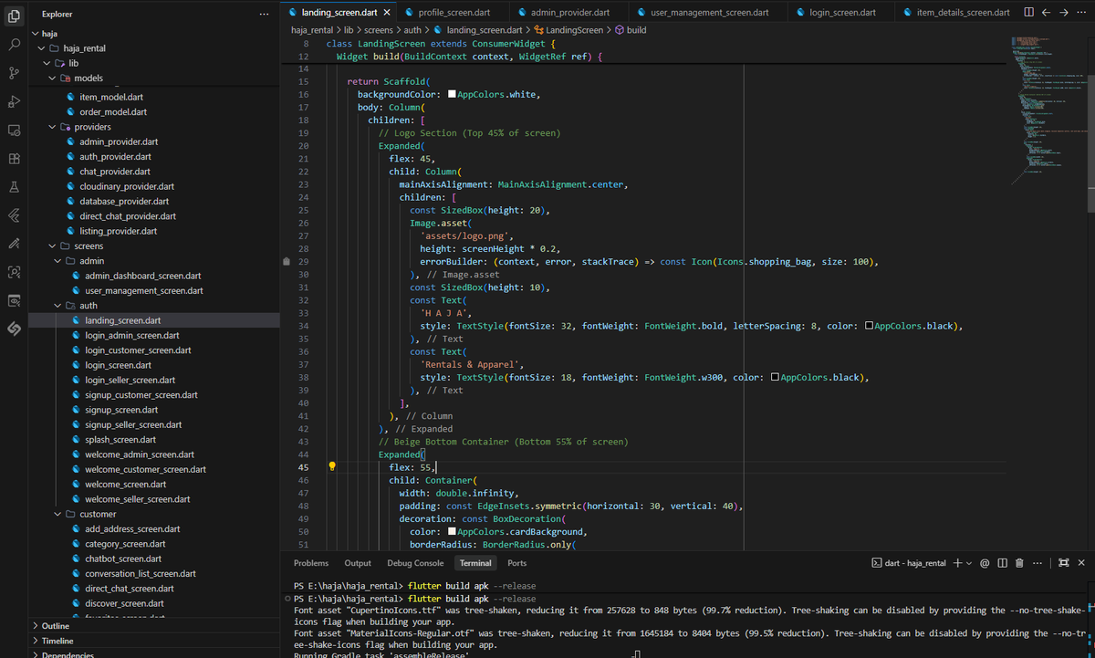Viewport: 1095px width, 658px height.
Task: Open the Explorer view in activity bar
Action: click(x=14, y=15)
